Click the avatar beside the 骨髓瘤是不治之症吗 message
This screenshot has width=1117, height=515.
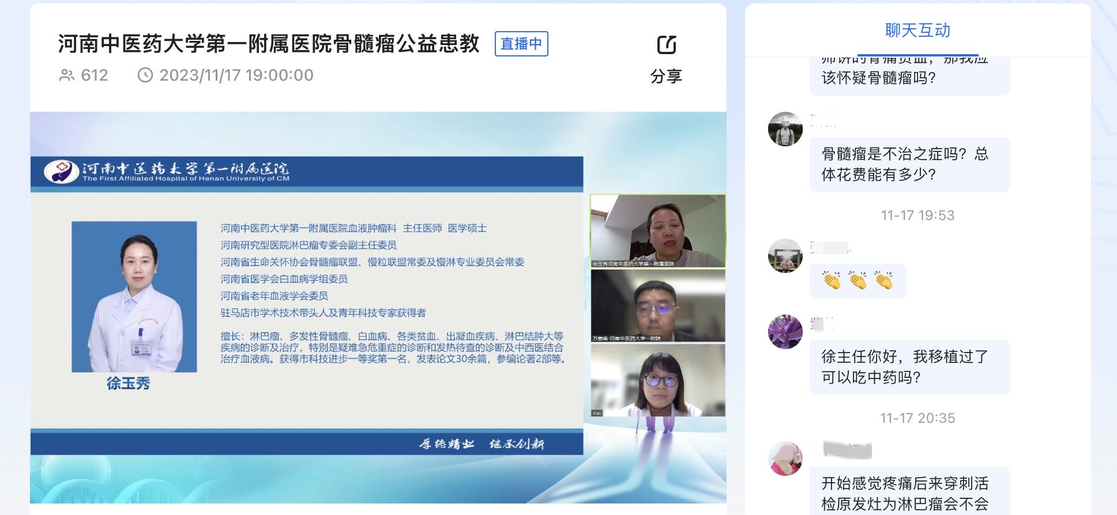pyautogui.click(x=785, y=129)
